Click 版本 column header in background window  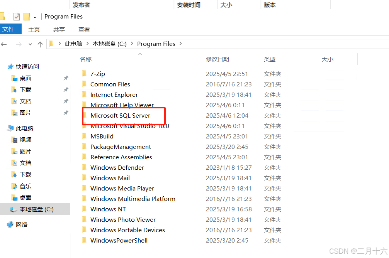click(270, 5)
